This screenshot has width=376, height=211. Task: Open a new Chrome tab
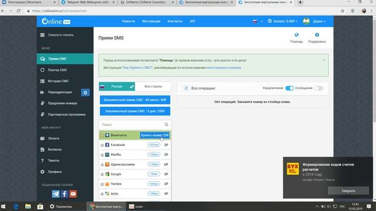coord(300,2)
